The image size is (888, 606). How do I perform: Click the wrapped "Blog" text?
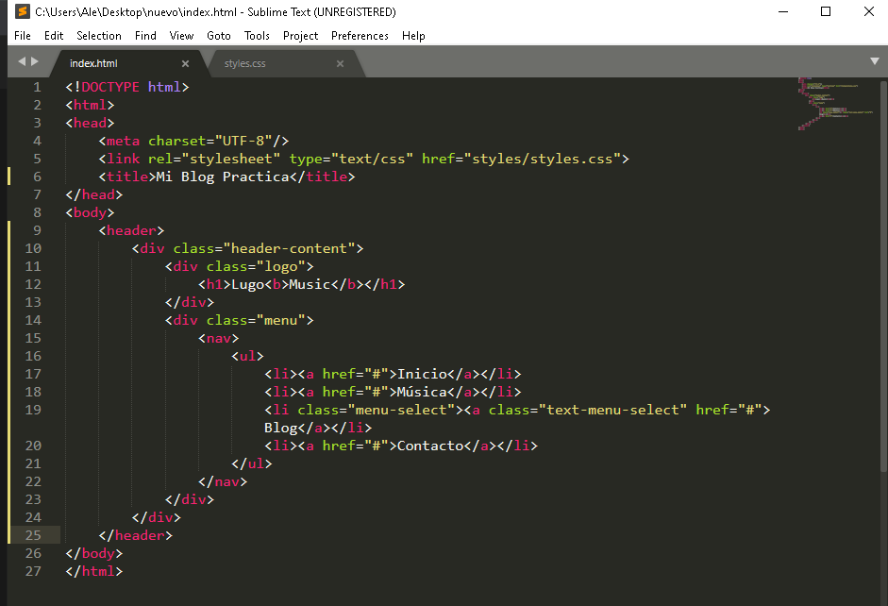pyautogui.click(x=281, y=429)
